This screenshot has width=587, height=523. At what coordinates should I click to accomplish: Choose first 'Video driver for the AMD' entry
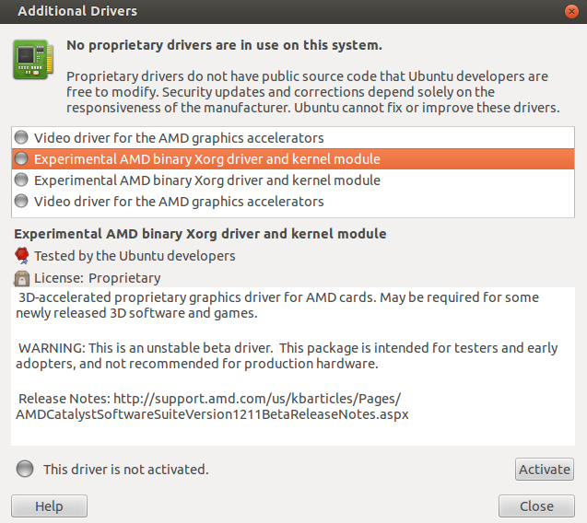(293, 138)
